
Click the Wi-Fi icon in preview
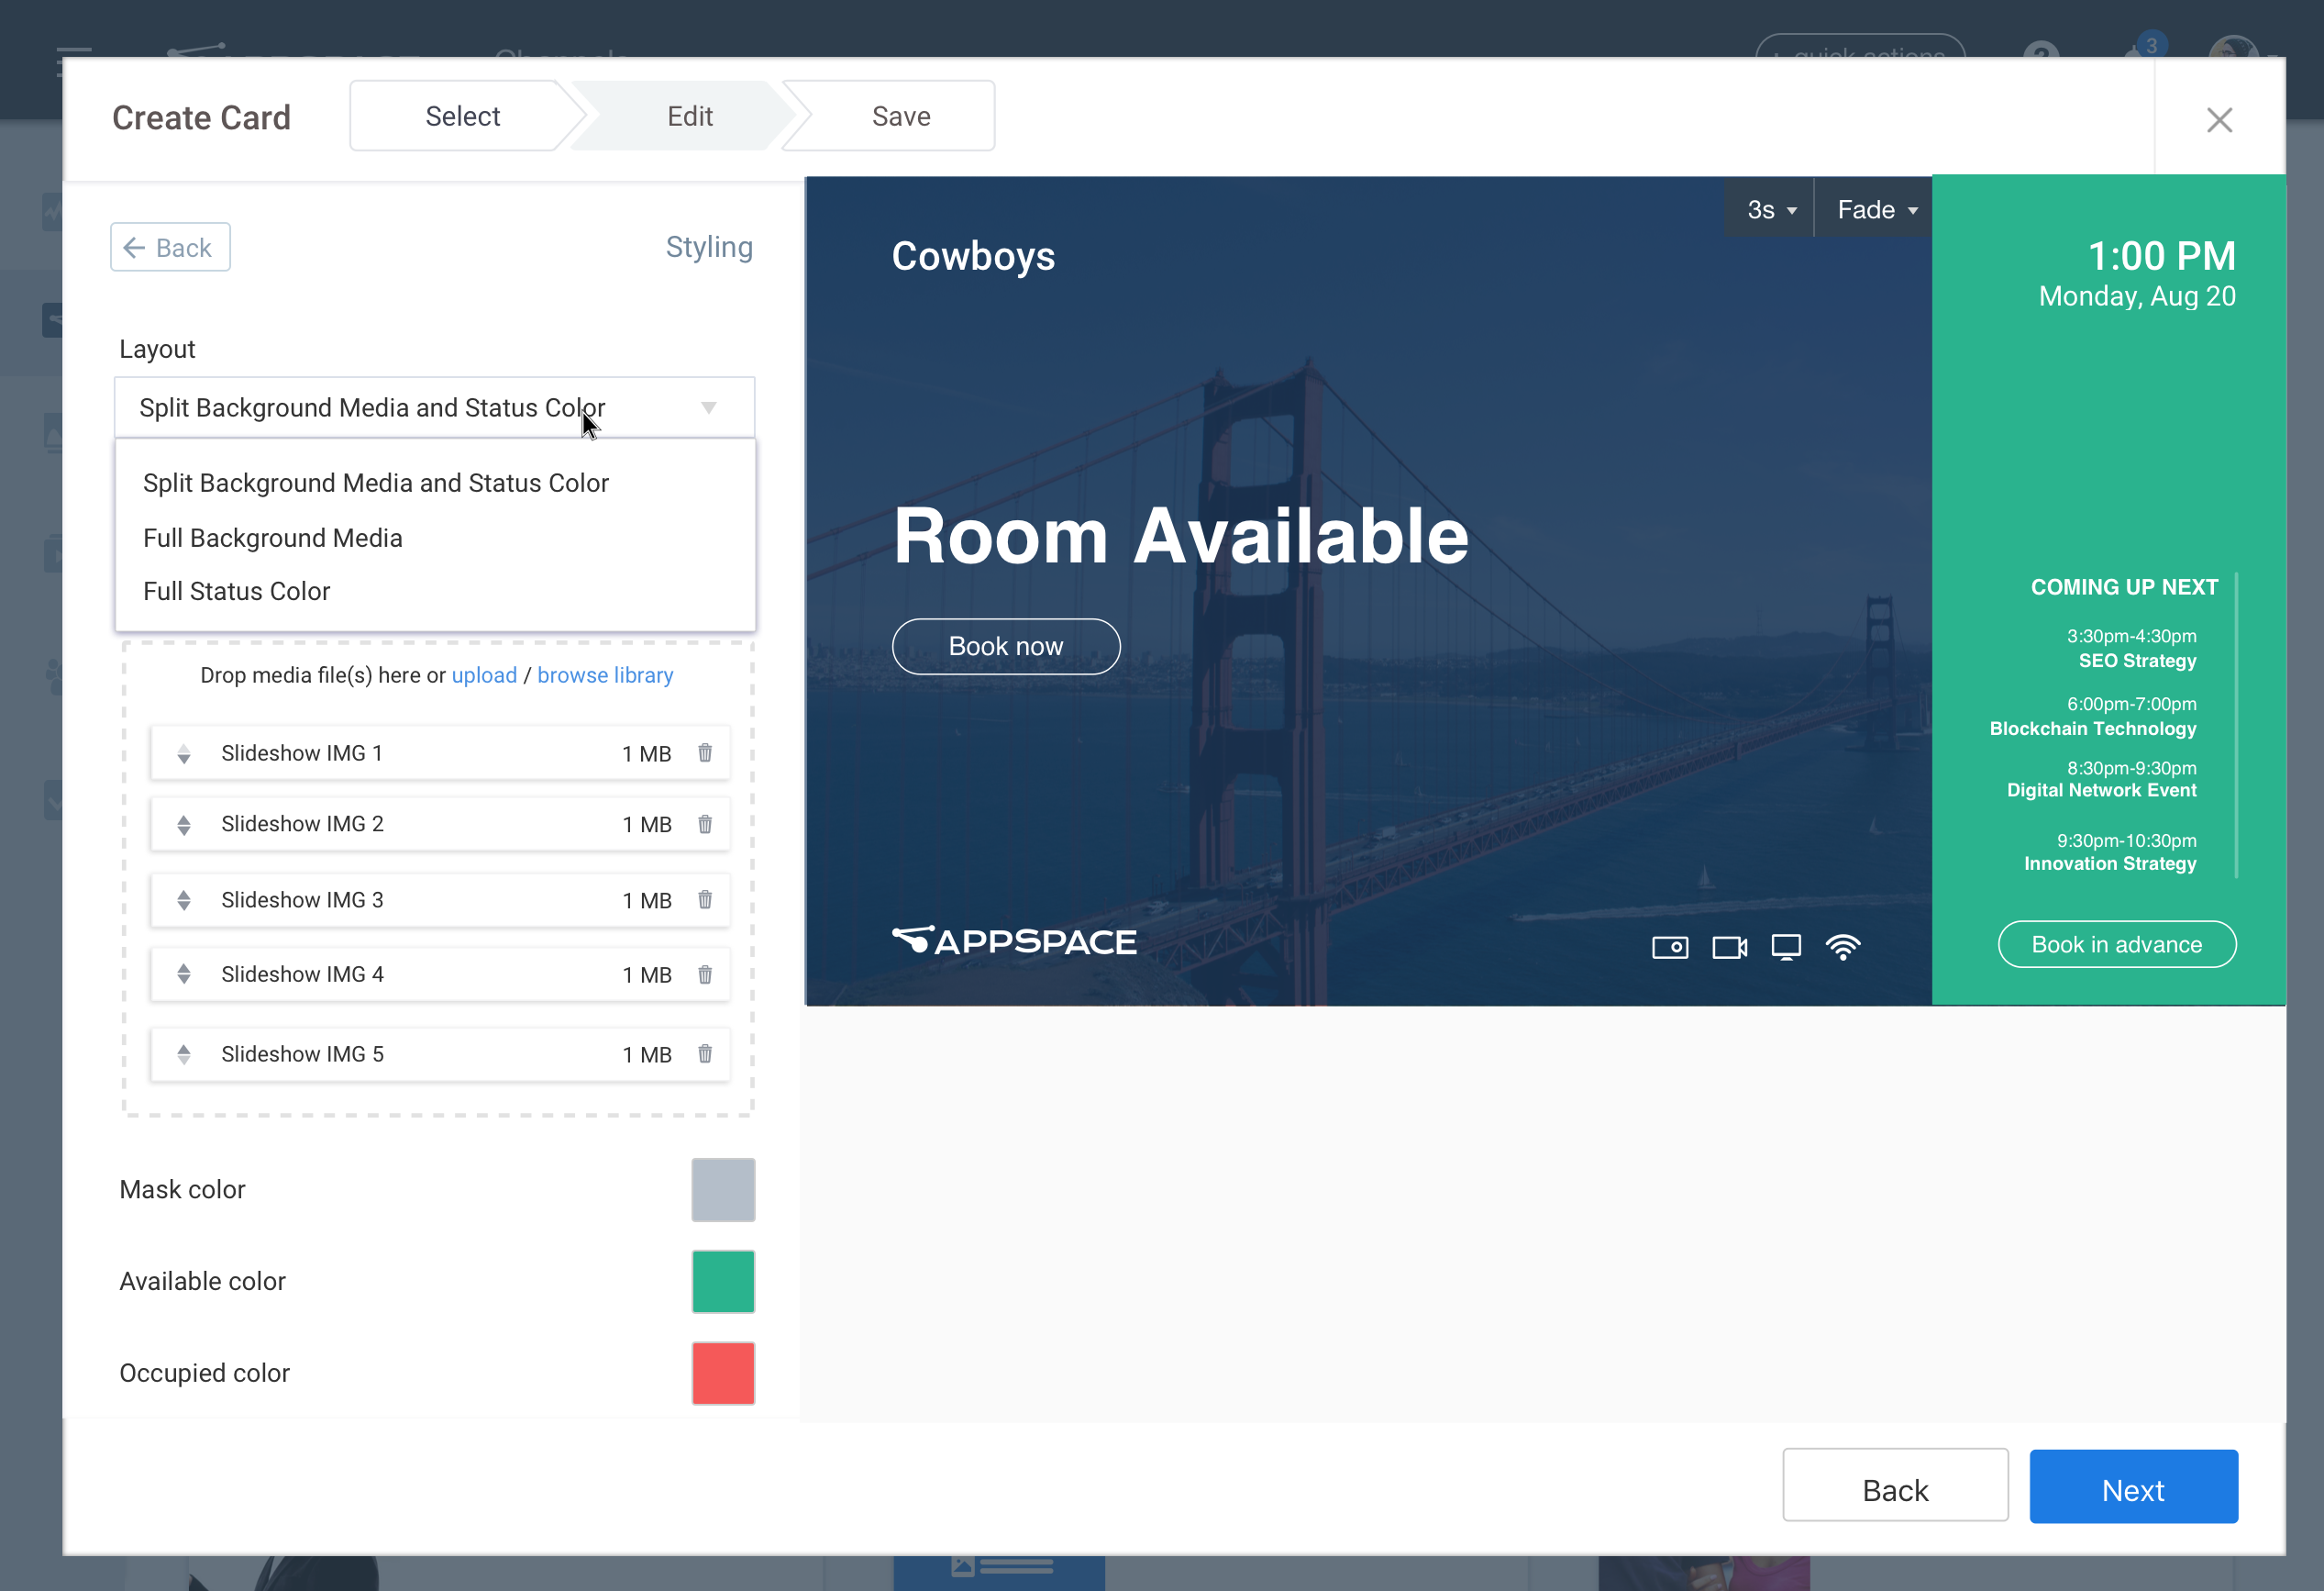tap(1843, 947)
